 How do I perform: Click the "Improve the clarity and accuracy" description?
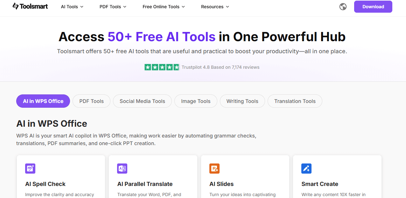pos(59,195)
